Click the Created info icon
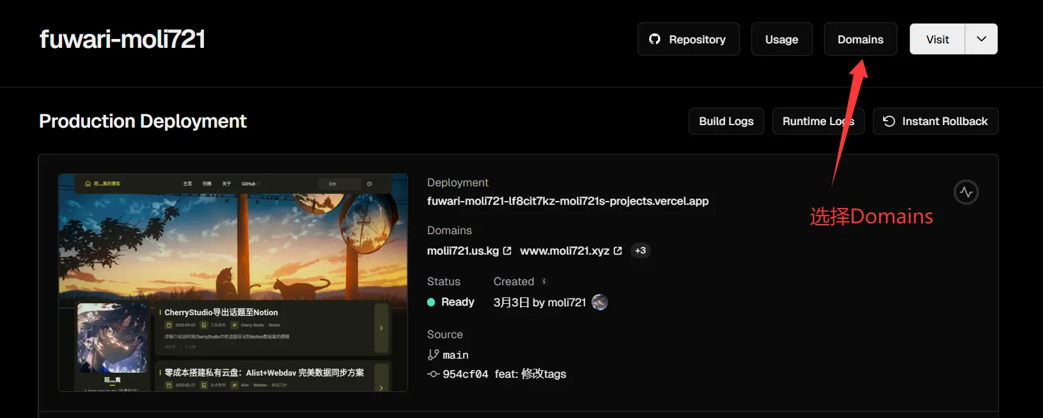Screen dimensions: 1043x418 [x=544, y=281]
